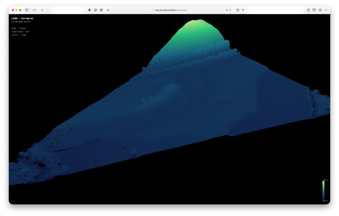Mute the tab with the speaker icon
Image resolution: width=339 pixels, height=216 pixels.
point(227,10)
